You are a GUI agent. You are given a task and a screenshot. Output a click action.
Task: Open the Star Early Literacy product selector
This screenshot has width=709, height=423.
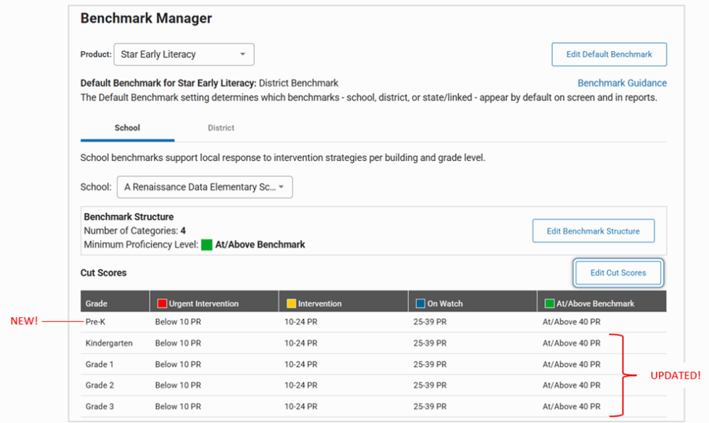click(183, 54)
